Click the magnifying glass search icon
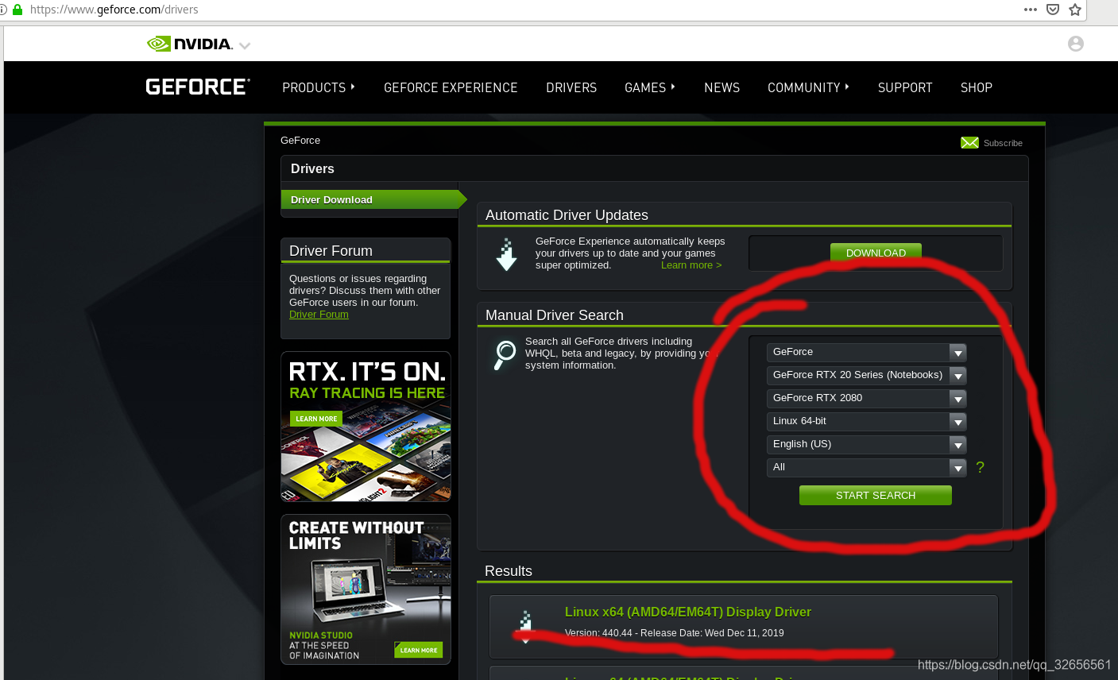 click(x=505, y=354)
